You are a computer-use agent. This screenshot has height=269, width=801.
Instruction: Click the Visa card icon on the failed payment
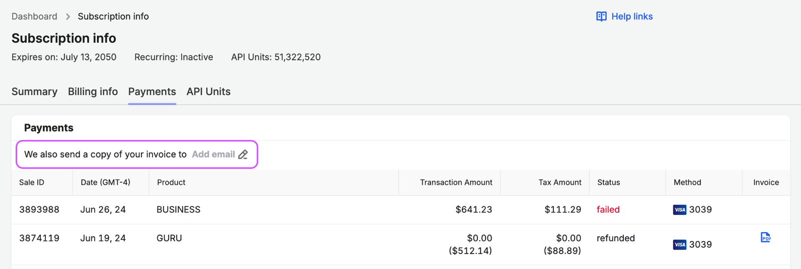pyautogui.click(x=679, y=209)
